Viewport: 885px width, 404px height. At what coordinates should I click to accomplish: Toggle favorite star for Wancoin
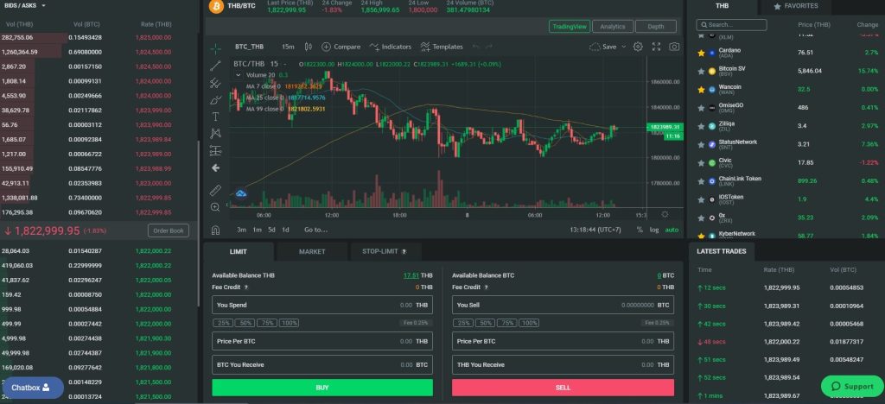(x=701, y=90)
